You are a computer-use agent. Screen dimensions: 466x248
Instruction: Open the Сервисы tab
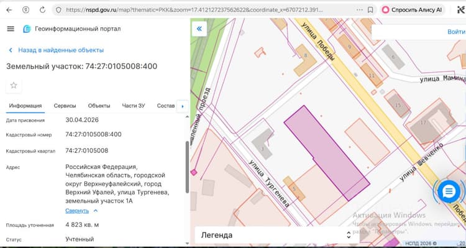(65, 106)
